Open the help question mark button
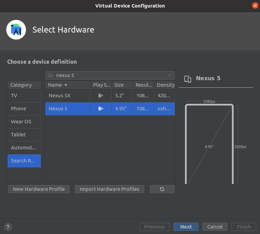Viewport: 260px width, 234px height. coord(8,227)
